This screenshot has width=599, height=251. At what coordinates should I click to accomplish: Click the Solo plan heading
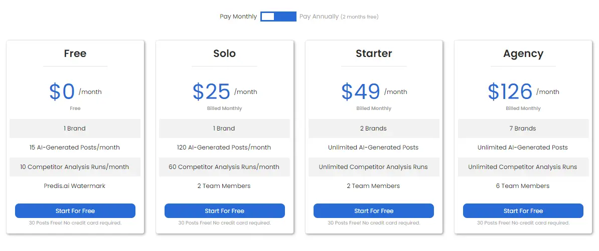[225, 53]
